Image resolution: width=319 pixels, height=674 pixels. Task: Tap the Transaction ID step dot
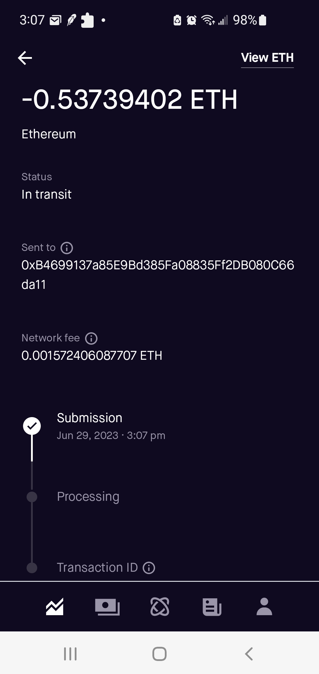32,568
